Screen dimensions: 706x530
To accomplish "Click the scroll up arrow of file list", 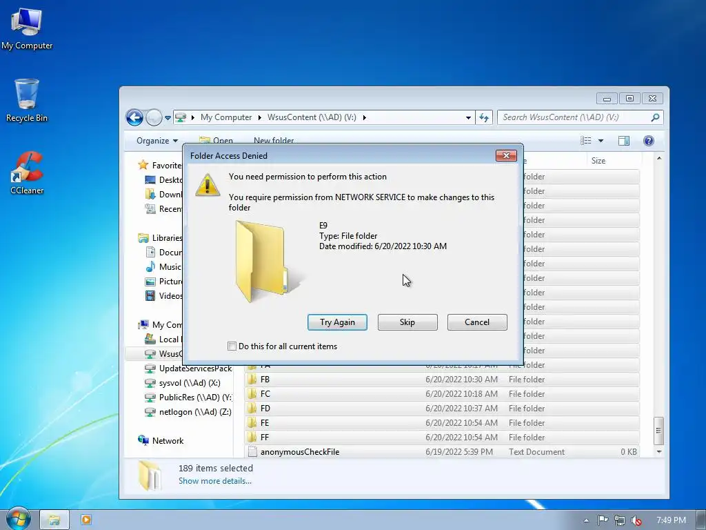I will 658,158.
